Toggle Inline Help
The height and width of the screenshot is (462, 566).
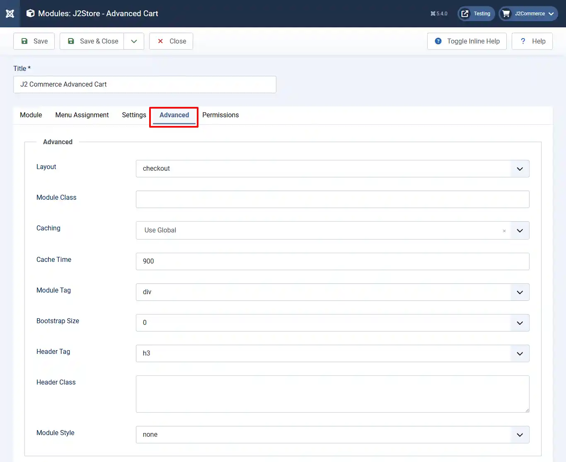467,41
